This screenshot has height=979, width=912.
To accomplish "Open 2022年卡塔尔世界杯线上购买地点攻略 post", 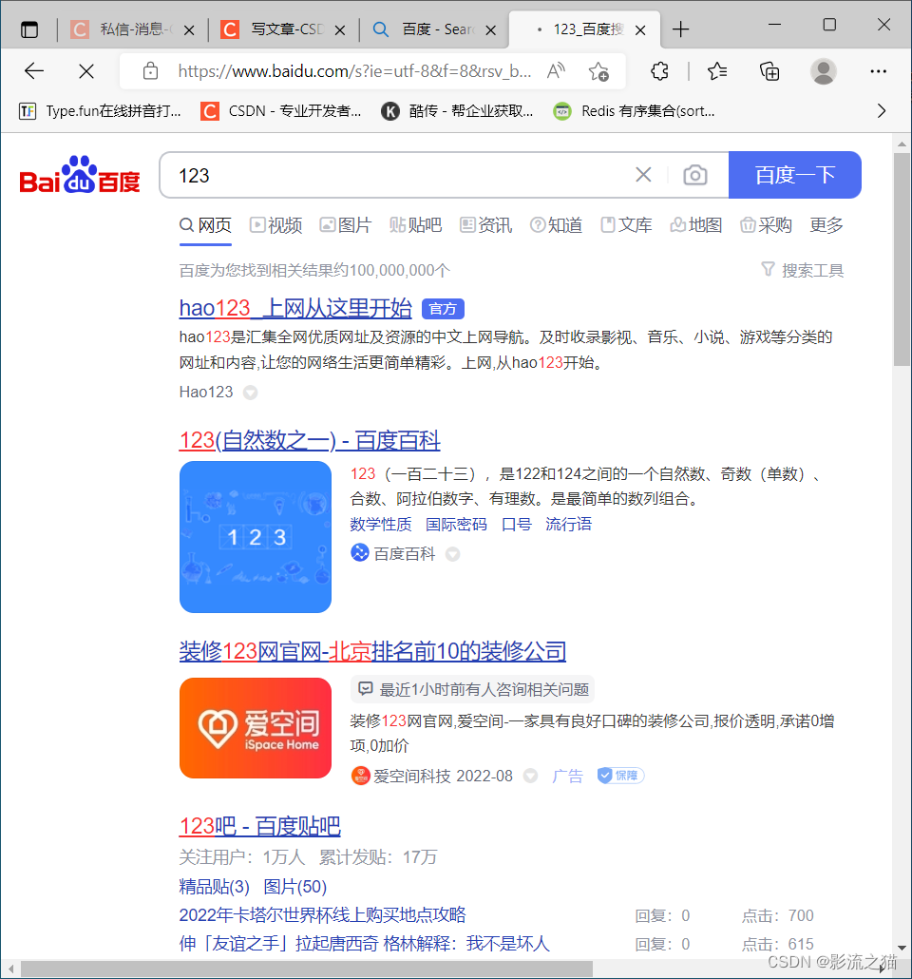I will coord(323,915).
